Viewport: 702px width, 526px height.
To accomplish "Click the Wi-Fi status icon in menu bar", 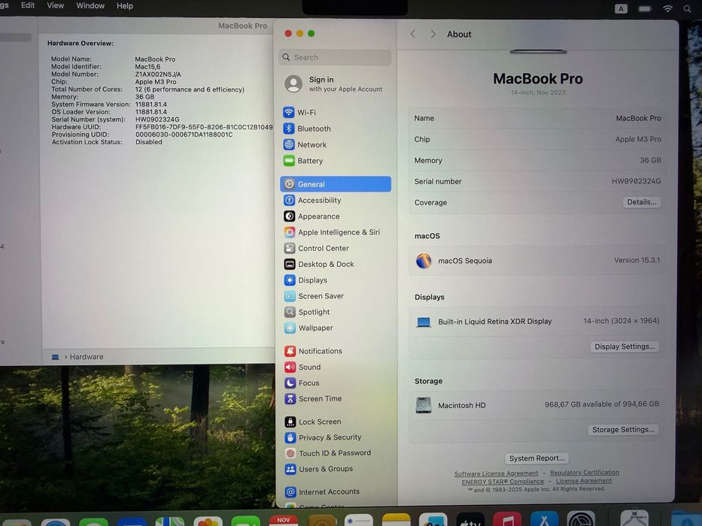I will pyautogui.click(x=667, y=8).
